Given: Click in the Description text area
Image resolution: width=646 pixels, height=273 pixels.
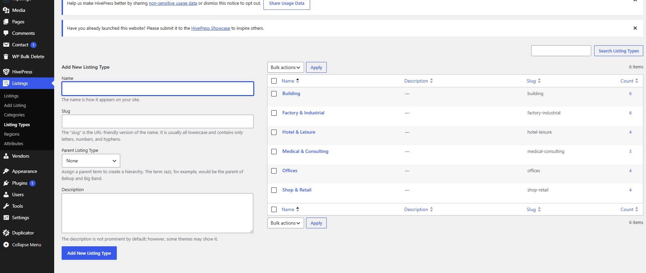Looking at the screenshot, I should [157, 213].
